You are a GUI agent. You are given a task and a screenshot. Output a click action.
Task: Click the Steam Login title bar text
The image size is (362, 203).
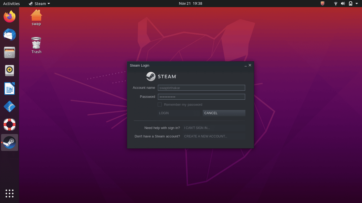click(139, 65)
